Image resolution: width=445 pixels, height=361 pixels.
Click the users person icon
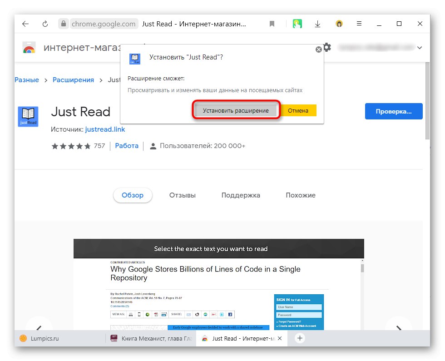pyautogui.click(x=153, y=146)
